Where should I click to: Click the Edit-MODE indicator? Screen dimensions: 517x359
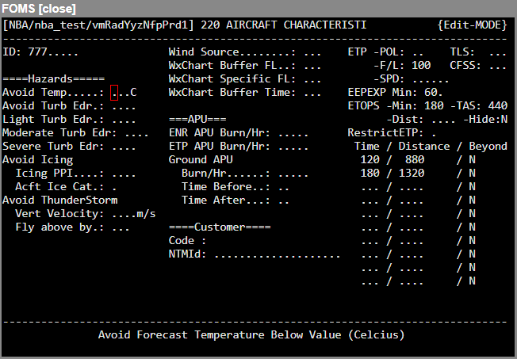[x=472, y=25]
